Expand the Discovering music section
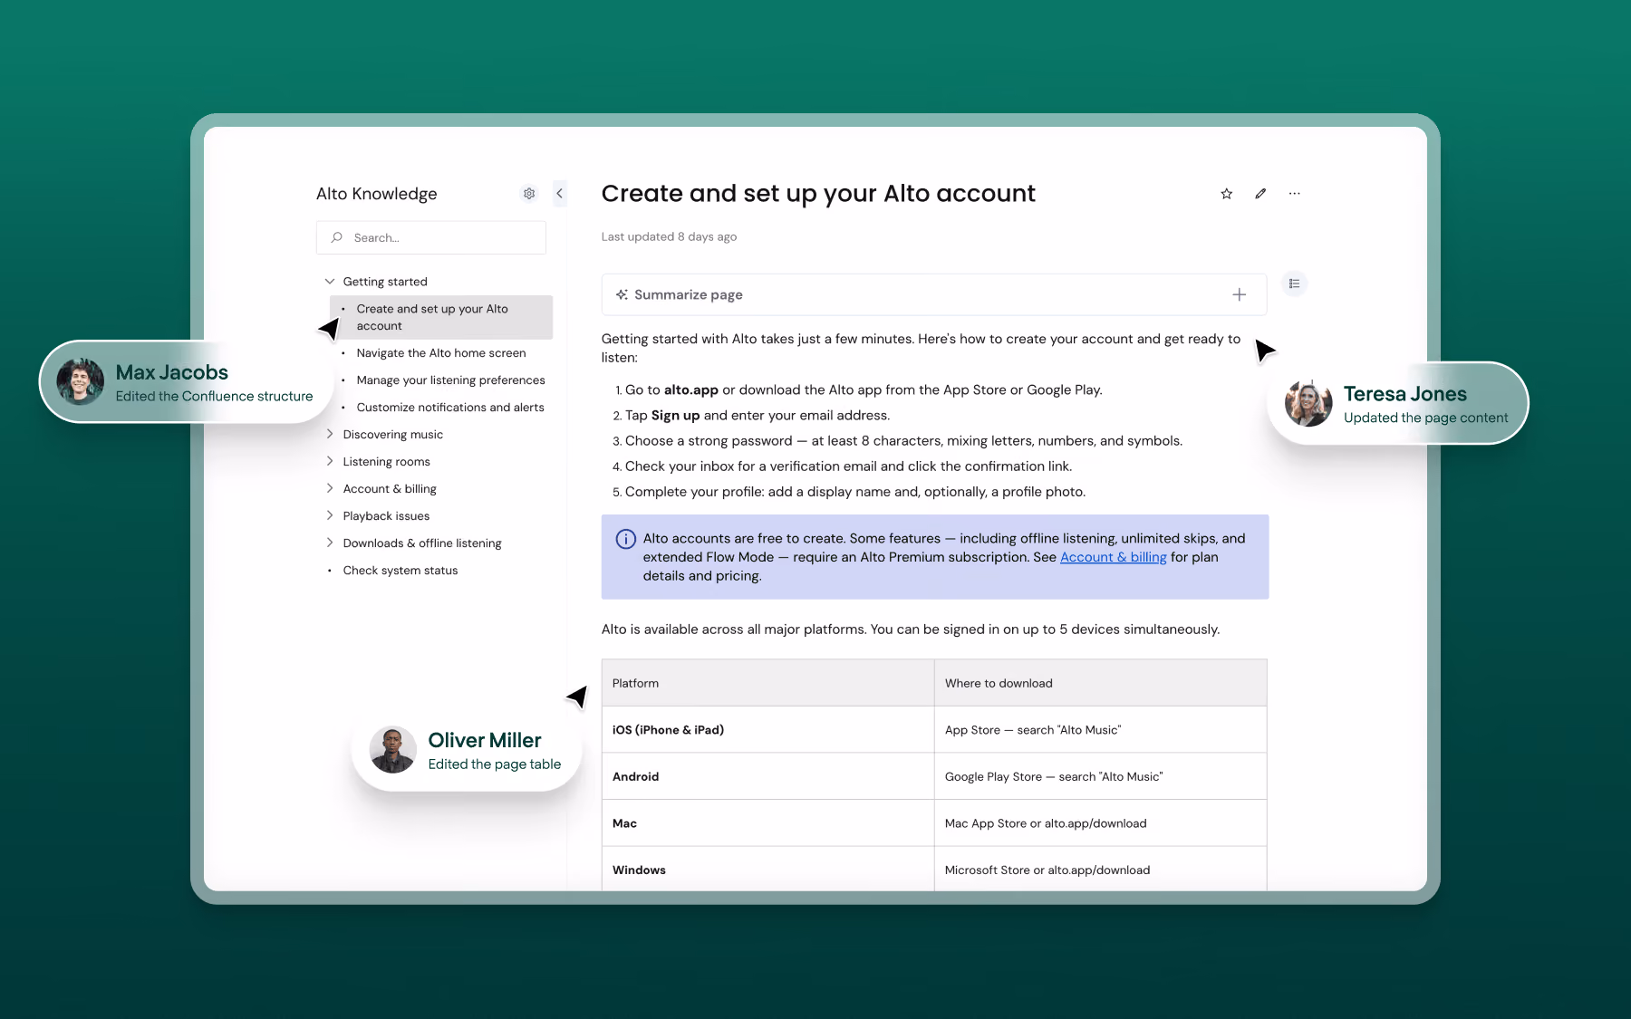This screenshot has height=1019, width=1631. point(330,434)
